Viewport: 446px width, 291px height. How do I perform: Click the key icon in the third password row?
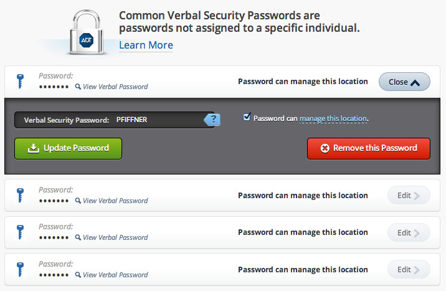point(21,232)
